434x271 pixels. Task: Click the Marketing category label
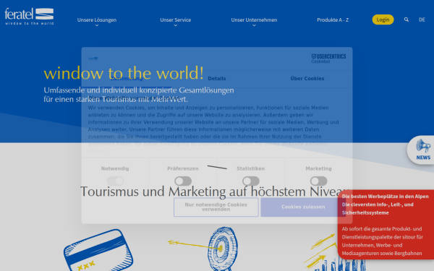point(318,168)
